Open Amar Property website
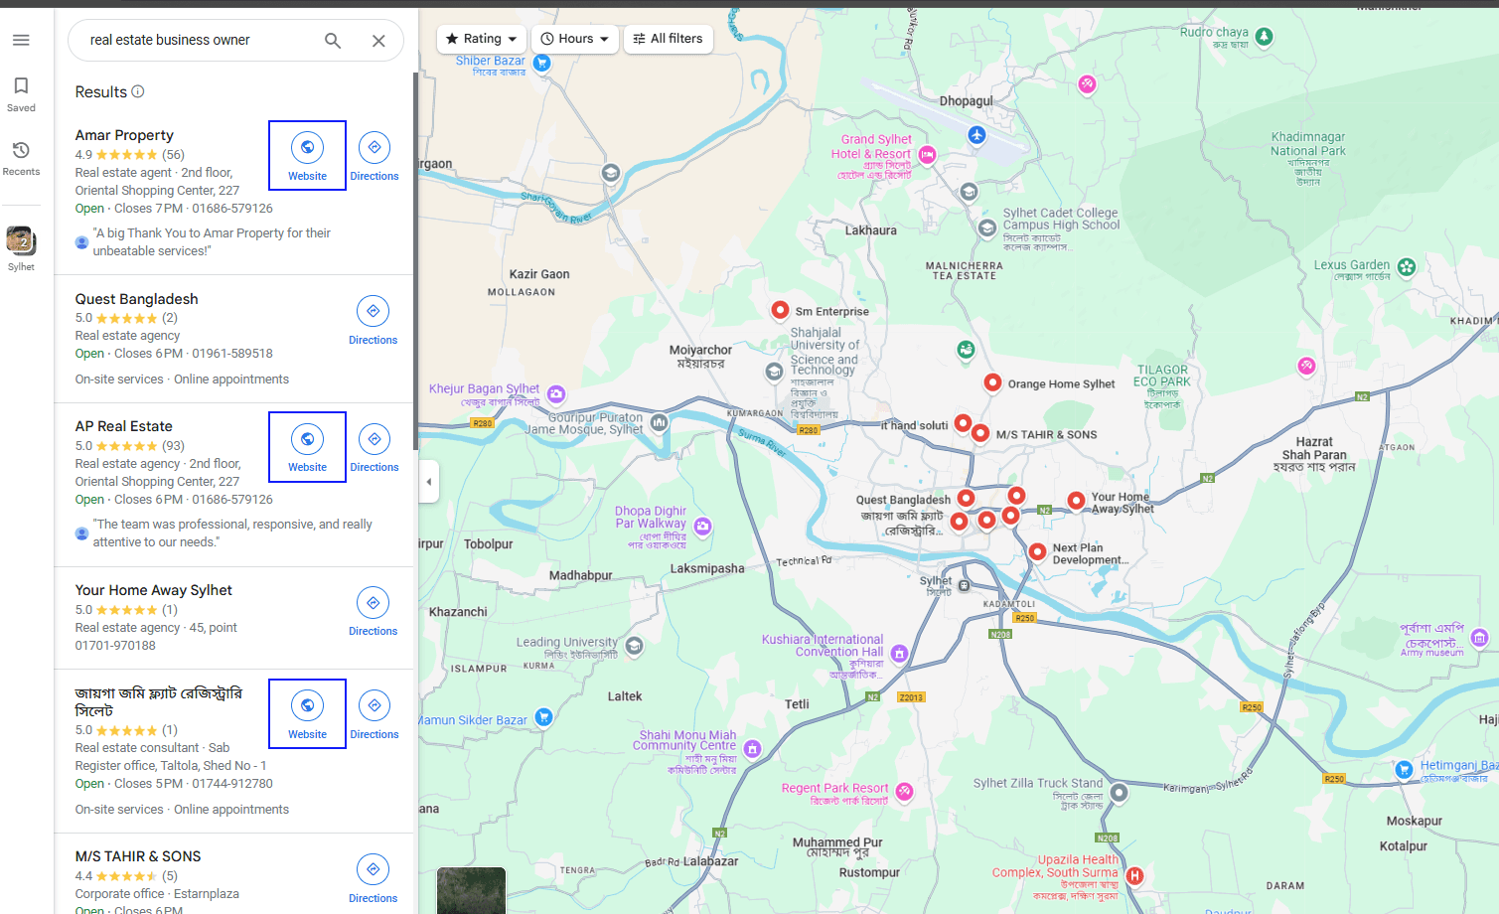Viewport: 1499px width, 914px height. pos(308,156)
